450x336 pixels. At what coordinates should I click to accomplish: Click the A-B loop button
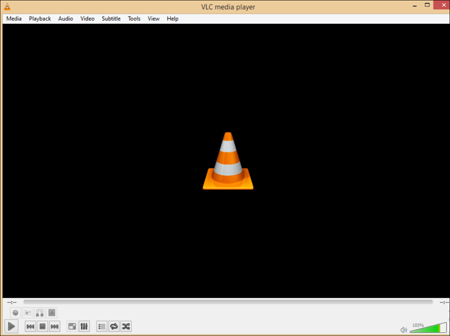pyautogui.click(x=40, y=313)
